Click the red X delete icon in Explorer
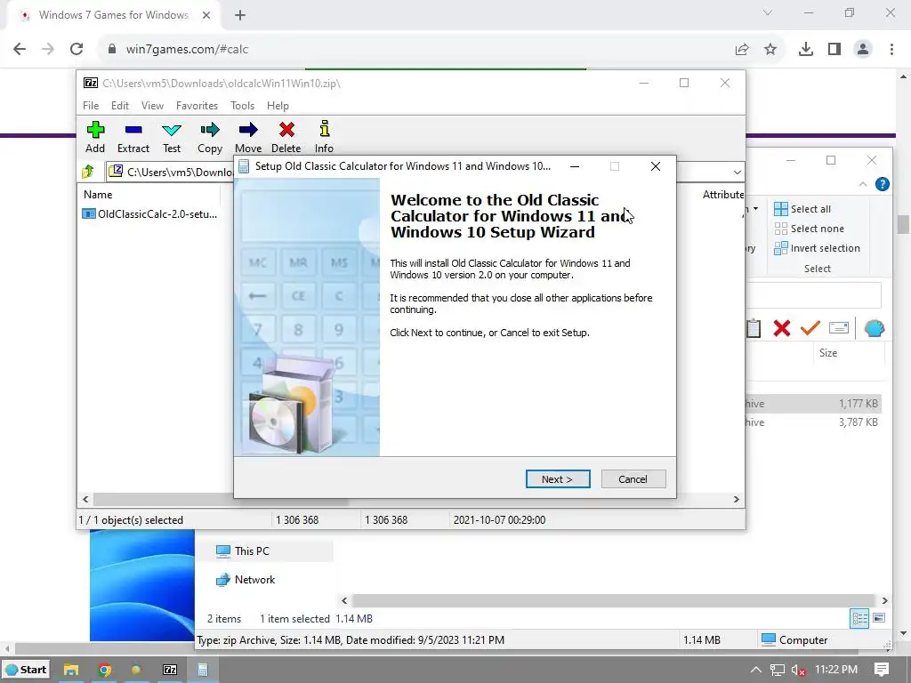 coord(782,328)
